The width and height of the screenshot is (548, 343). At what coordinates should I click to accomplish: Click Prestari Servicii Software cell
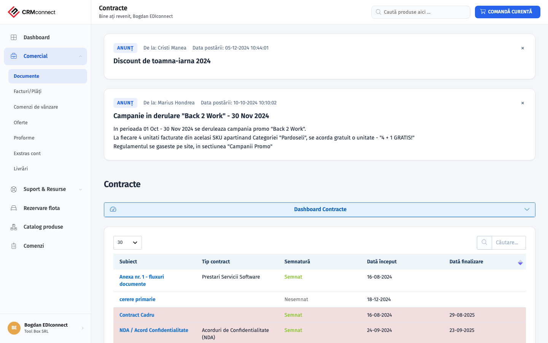[231, 277]
